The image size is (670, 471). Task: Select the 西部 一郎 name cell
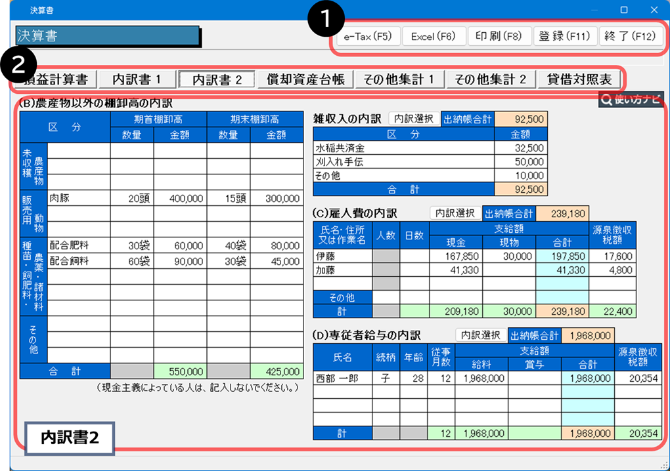point(342,379)
